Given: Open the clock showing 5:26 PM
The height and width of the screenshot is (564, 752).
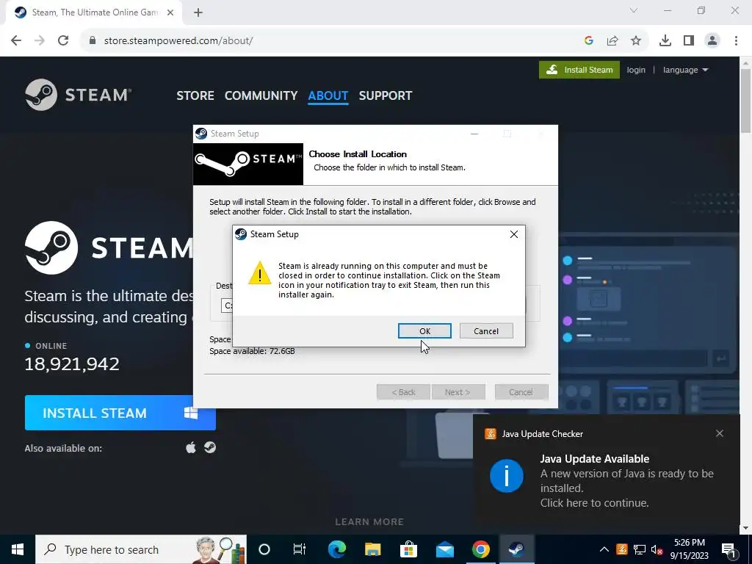Looking at the screenshot, I should [x=689, y=549].
